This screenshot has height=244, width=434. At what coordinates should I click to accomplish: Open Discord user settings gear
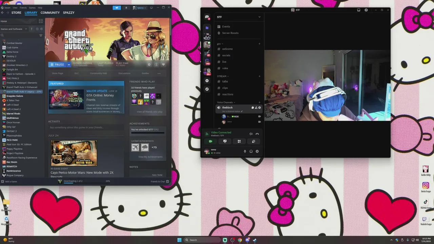[257, 151]
